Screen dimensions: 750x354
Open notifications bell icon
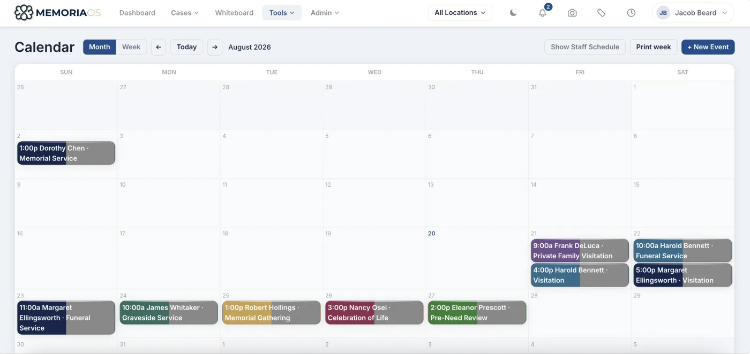[543, 13]
